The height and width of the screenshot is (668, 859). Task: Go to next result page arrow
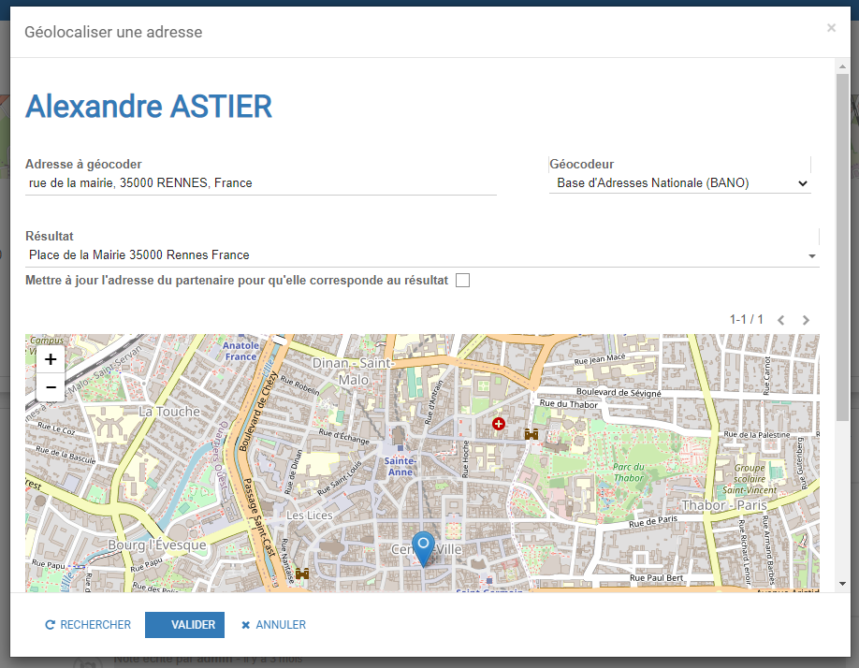coord(806,320)
